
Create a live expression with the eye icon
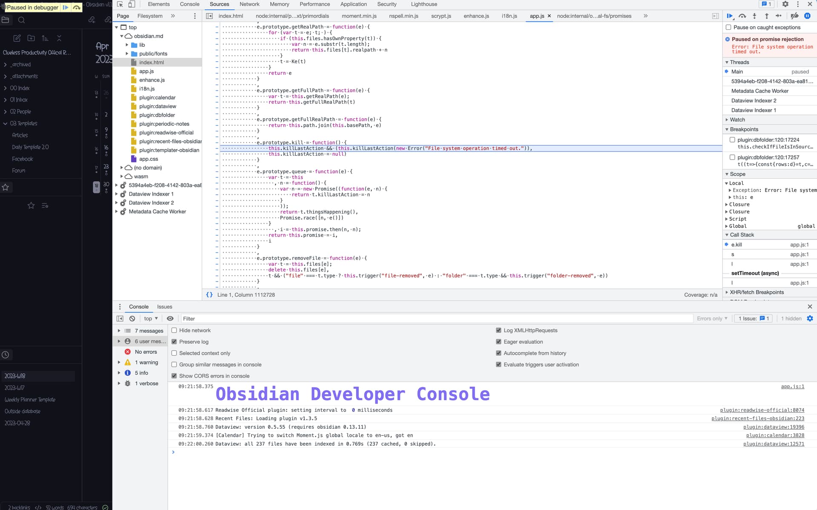pos(170,318)
